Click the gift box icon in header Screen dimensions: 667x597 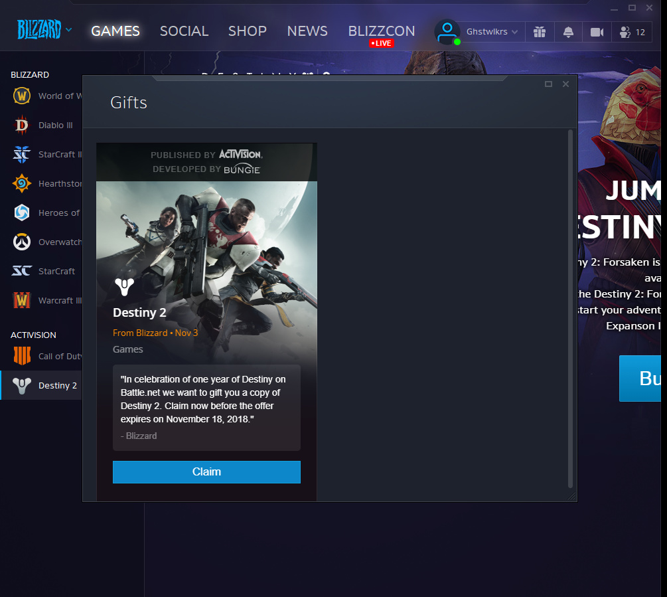(x=540, y=32)
